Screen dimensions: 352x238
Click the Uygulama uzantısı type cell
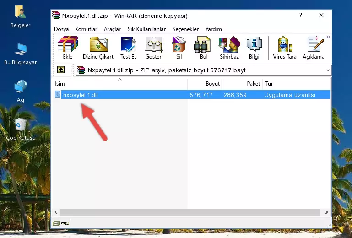[x=290, y=95]
